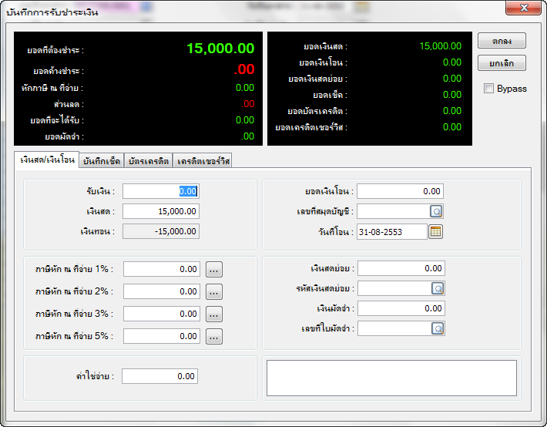Viewport: 547px width, 427px height.
Task: Enable the Bypass checkbox
Action: 488,89
